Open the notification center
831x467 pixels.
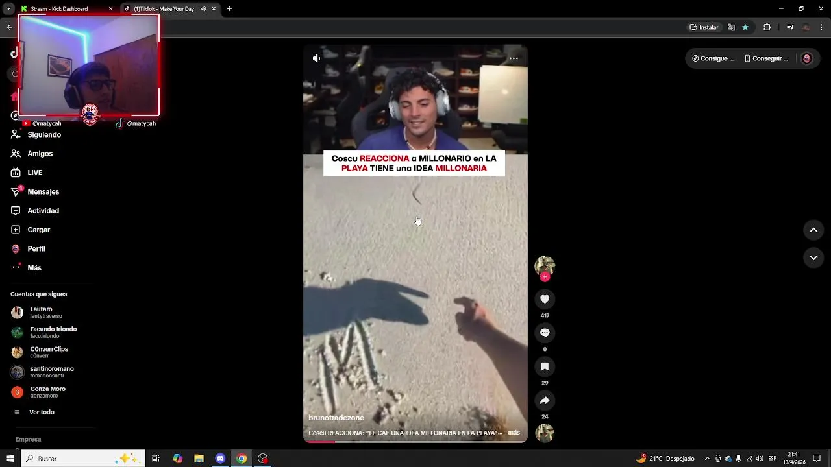click(817, 459)
